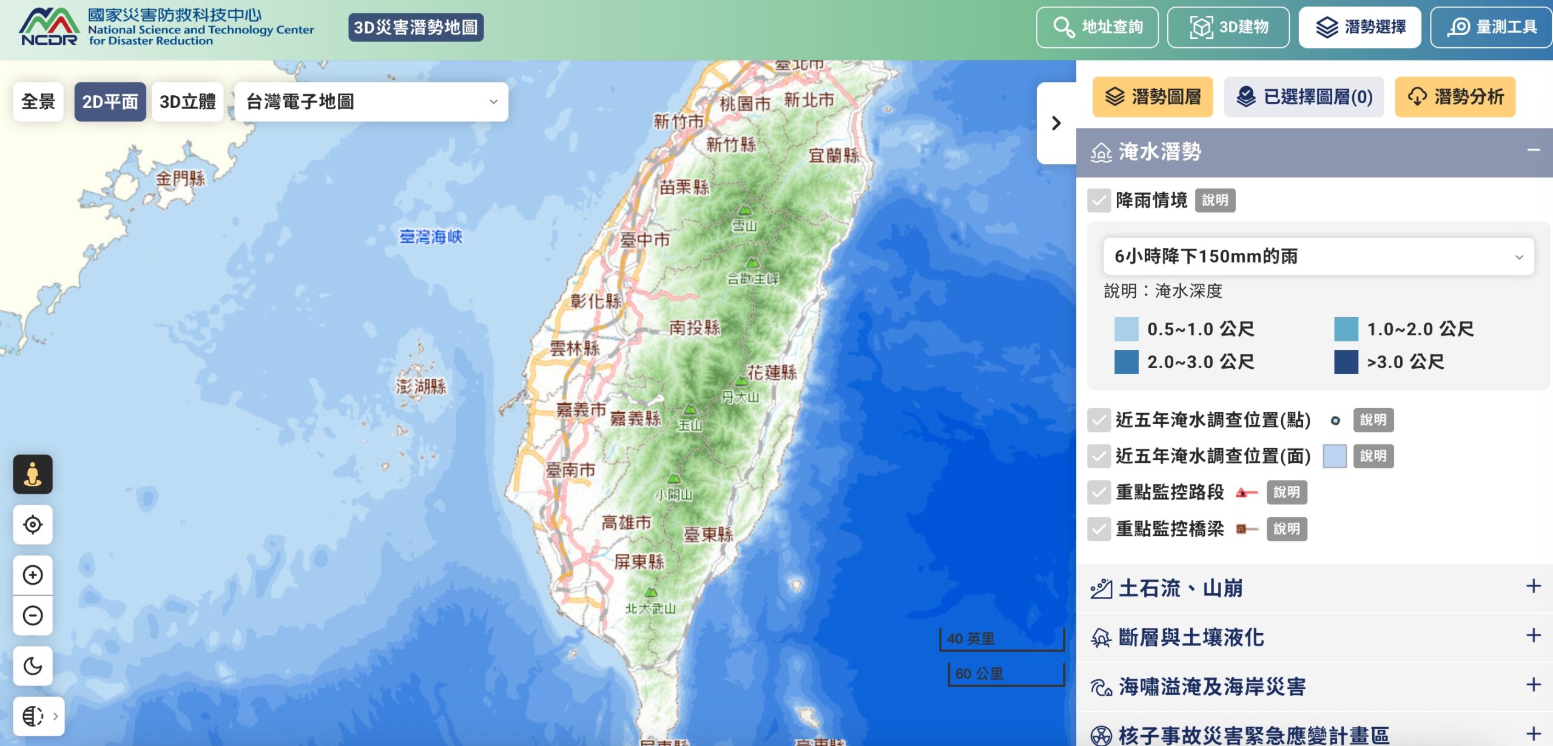Open the 量測工具 measure tool
The height and width of the screenshot is (746, 1553).
pyautogui.click(x=1492, y=27)
